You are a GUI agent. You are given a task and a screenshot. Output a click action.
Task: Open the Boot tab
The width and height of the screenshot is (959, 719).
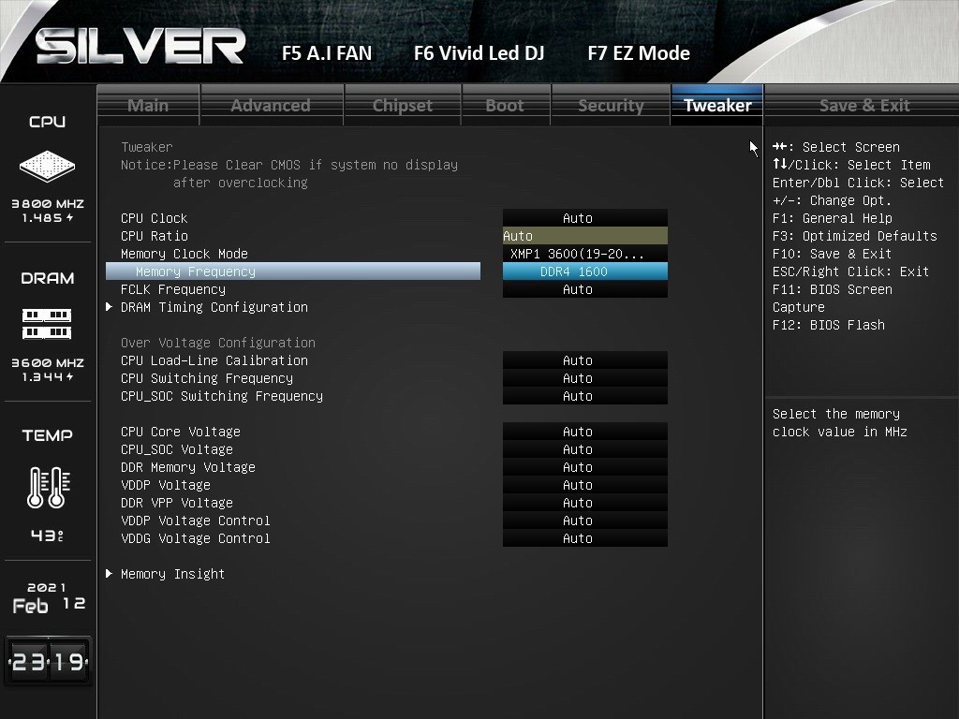[x=505, y=105]
